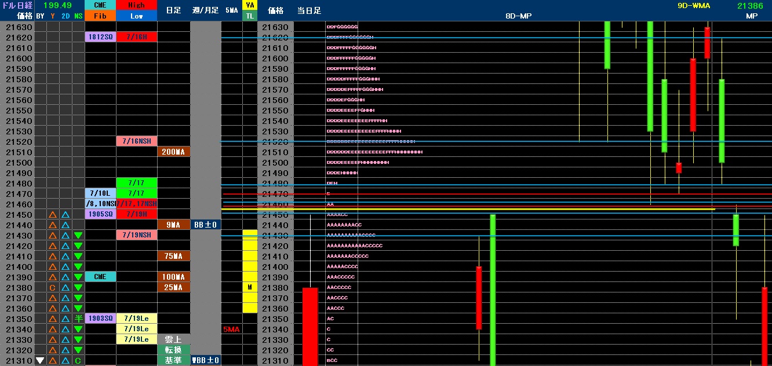
Task: Click the 雲上 gray label
Action: [x=174, y=340]
